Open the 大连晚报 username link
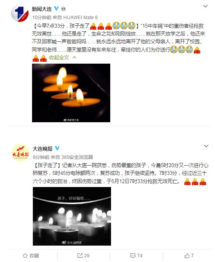Viewport: 215px width, 262px height. click(x=43, y=148)
